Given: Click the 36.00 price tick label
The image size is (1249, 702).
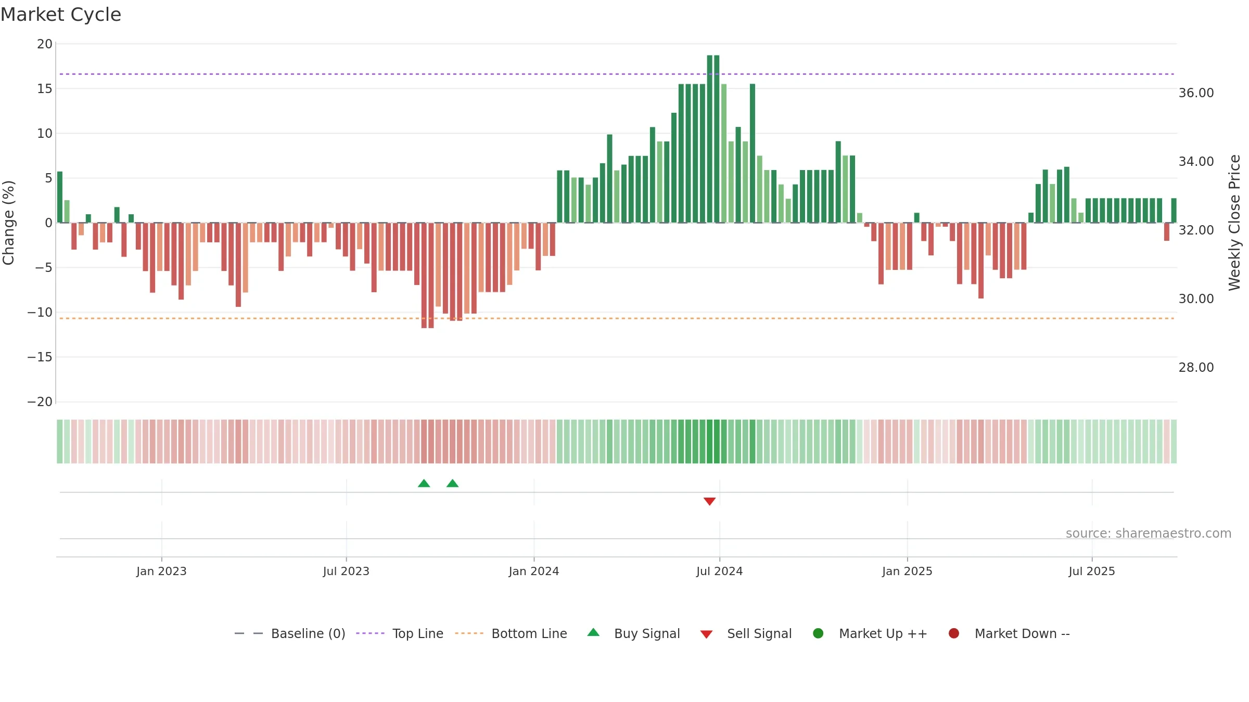Looking at the screenshot, I should click(1196, 93).
